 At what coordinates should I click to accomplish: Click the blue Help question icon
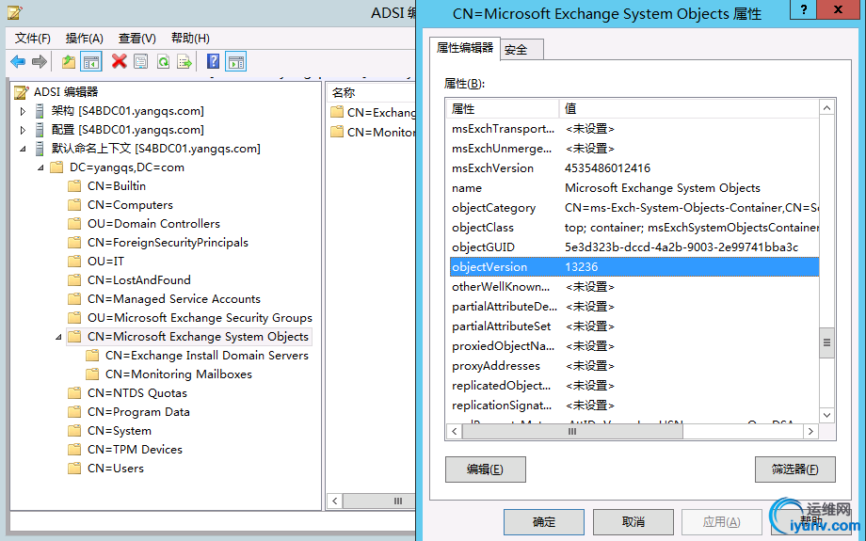coord(213,61)
